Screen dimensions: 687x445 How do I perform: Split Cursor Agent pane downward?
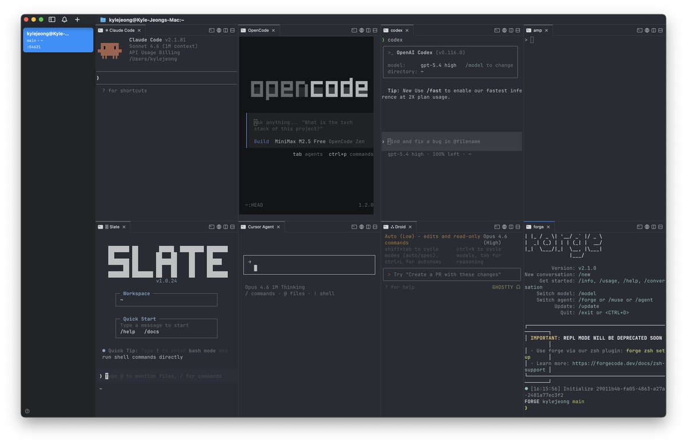click(375, 227)
